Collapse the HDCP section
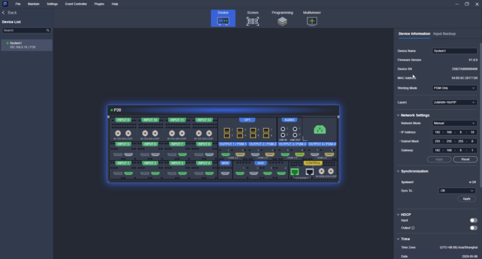This screenshot has height=259, width=482. [398, 214]
